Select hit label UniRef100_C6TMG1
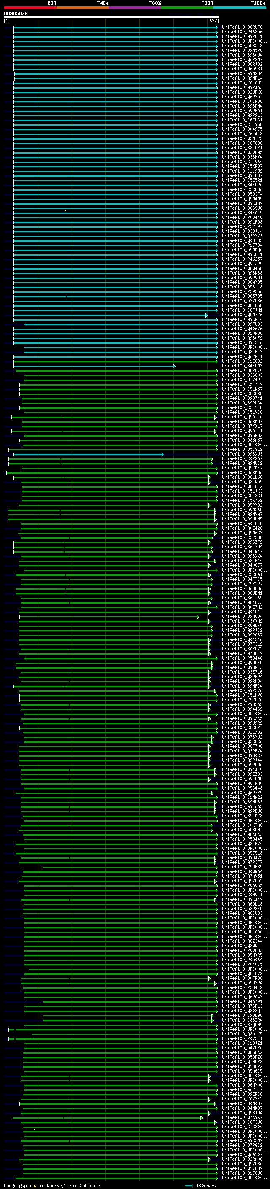The height and width of the screenshot is (1189, 270). click(x=242, y=120)
